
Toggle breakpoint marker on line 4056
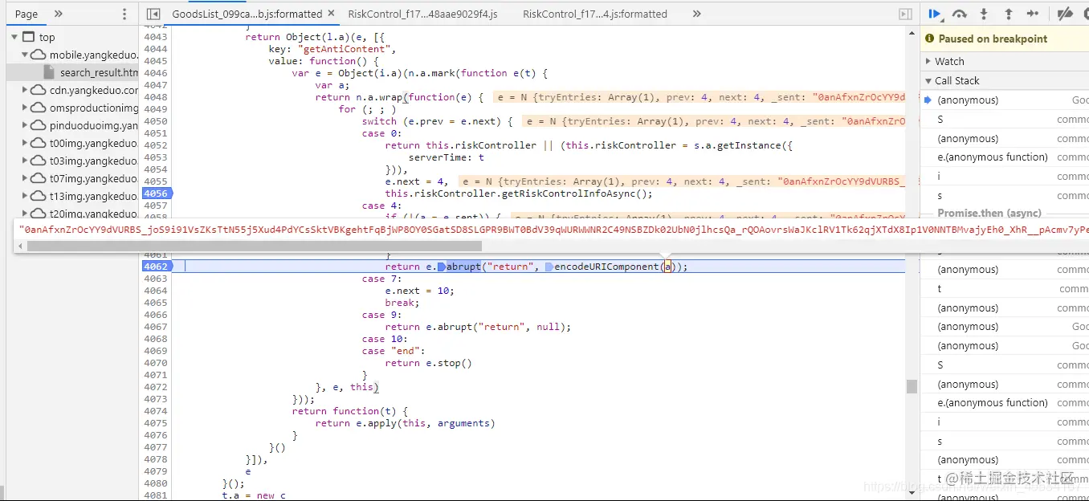coord(157,193)
